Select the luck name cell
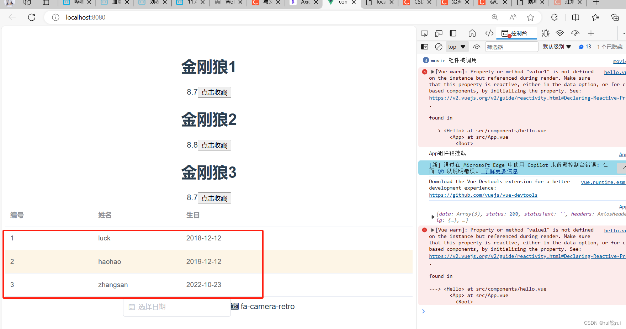Image resolution: width=626 pixels, height=329 pixels. pyautogui.click(x=104, y=238)
